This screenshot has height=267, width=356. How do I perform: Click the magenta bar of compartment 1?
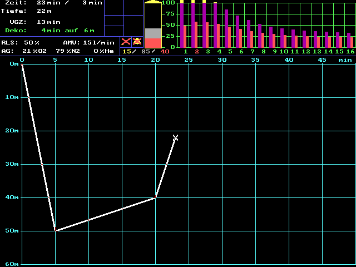point(181,25)
